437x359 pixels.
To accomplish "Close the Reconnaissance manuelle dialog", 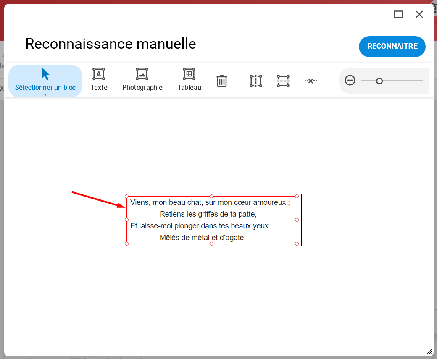I will click(419, 14).
